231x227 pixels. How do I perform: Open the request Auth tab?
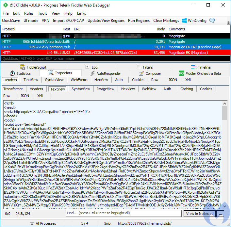(119, 80)
